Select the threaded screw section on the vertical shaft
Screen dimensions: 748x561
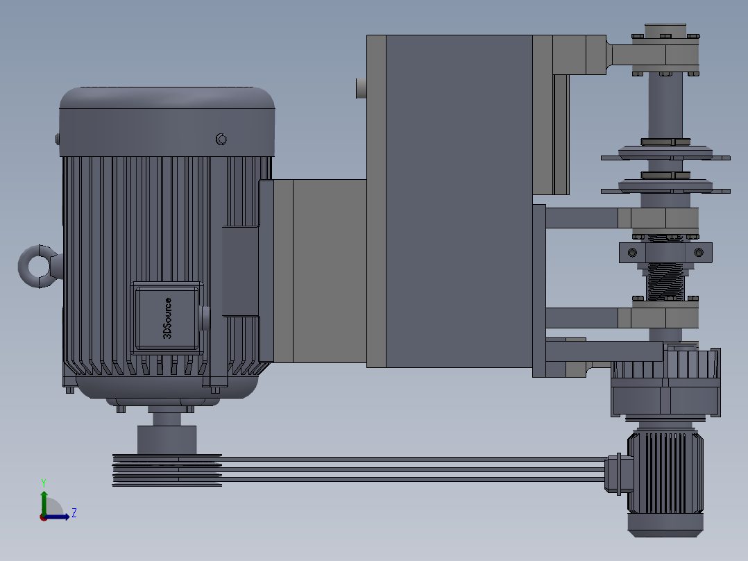[x=665, y=282]
